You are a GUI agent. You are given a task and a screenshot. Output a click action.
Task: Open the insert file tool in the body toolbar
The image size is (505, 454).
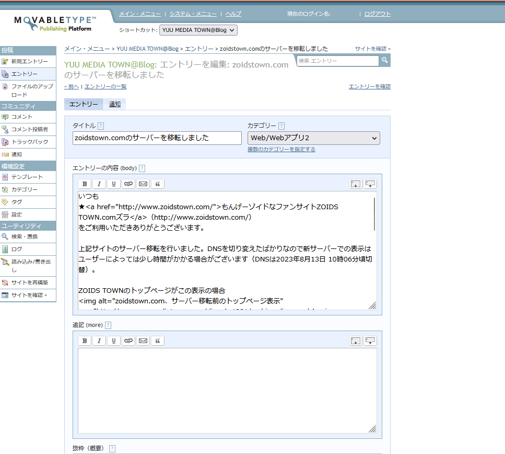point(355,184)
